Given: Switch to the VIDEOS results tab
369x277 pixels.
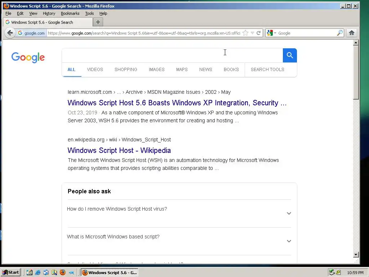Looking at the screenshot, I should coord(95,70).
